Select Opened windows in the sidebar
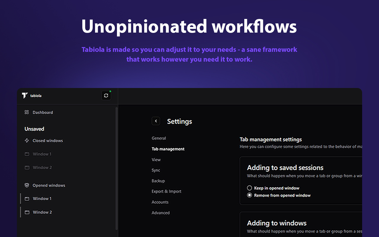379x237 pixels. tap(49, 185)
